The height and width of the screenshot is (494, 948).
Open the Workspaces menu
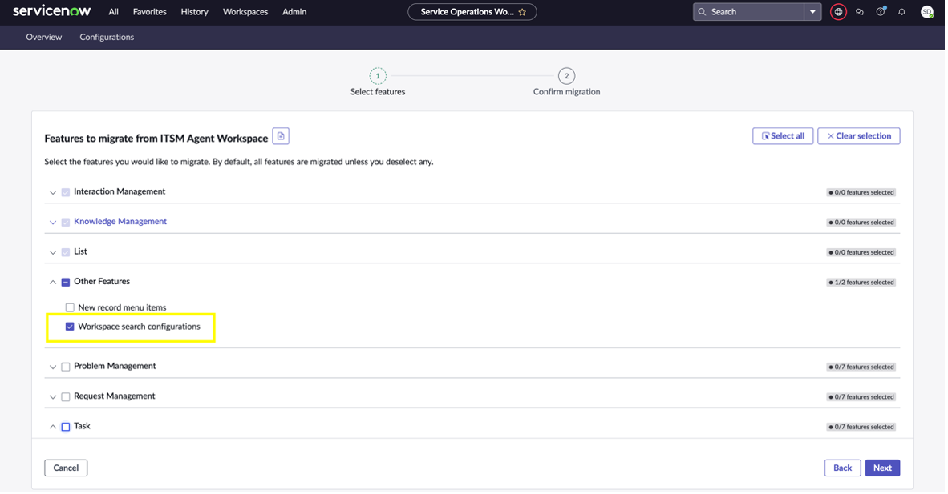[x=245, y=12]
